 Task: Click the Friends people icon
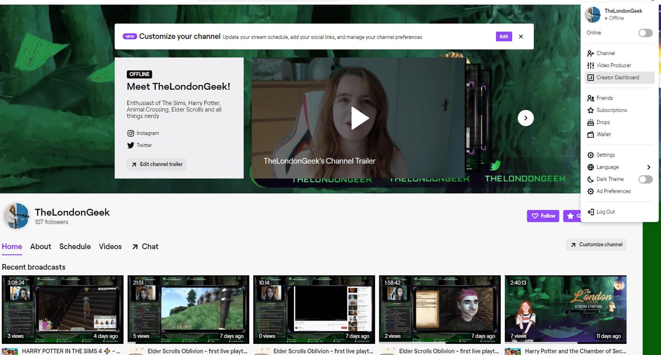590,98
